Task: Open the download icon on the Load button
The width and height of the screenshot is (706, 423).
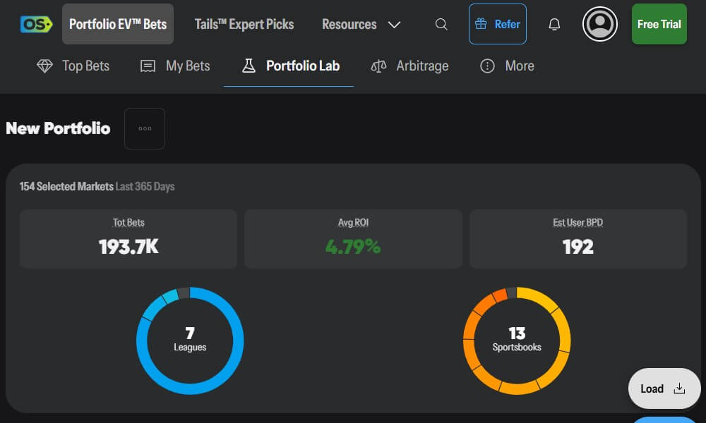Action: tap(679, 388)
